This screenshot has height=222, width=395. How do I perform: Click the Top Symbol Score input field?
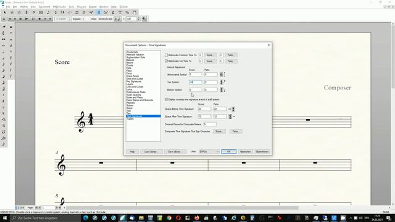(x=196, y=82)
